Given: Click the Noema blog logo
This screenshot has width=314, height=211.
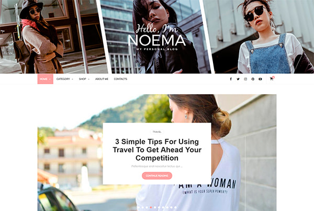Looking at the screenshot, I should coord(157,37).
